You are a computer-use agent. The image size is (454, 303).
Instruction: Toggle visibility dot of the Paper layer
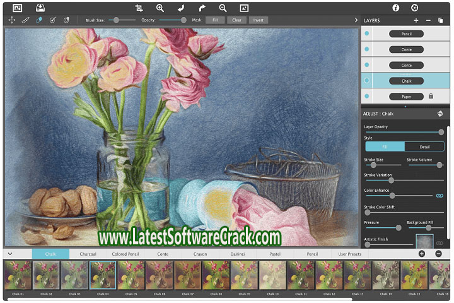[368, 97]
